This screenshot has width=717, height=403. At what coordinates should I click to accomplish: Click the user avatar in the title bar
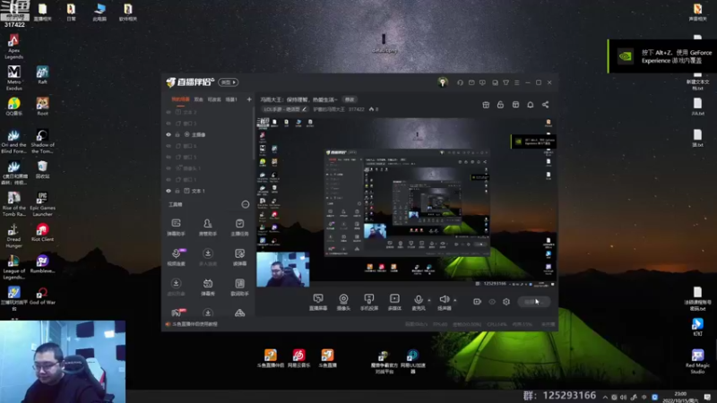[x=442, y=82]
